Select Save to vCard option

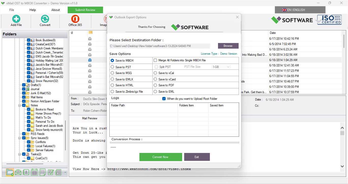[x=155, y=79]
